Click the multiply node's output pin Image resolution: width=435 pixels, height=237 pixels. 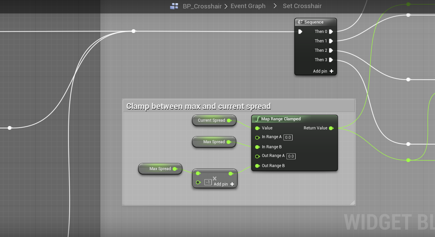(x=231, y=173)
